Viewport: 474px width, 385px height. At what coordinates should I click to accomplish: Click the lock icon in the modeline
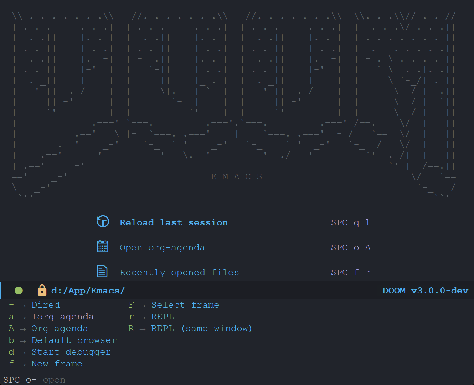click(42, 290)
